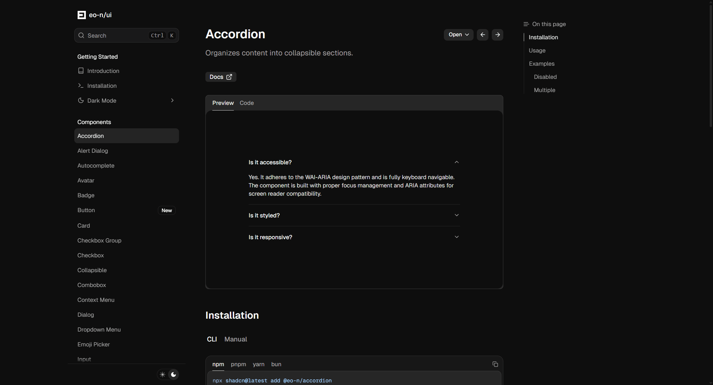713x385 pixels.
Task: Open the Checkbox Group component page
Action: (x=126, y=241)
